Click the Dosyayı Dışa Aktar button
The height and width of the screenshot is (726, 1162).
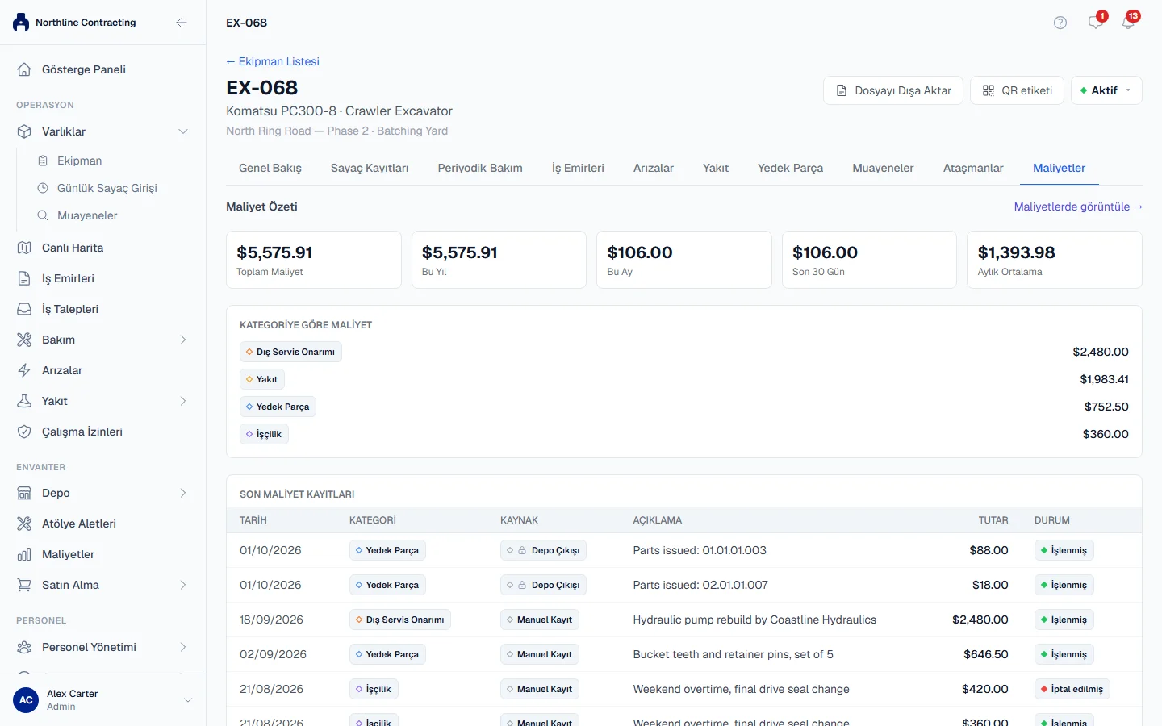click(893, 90)
